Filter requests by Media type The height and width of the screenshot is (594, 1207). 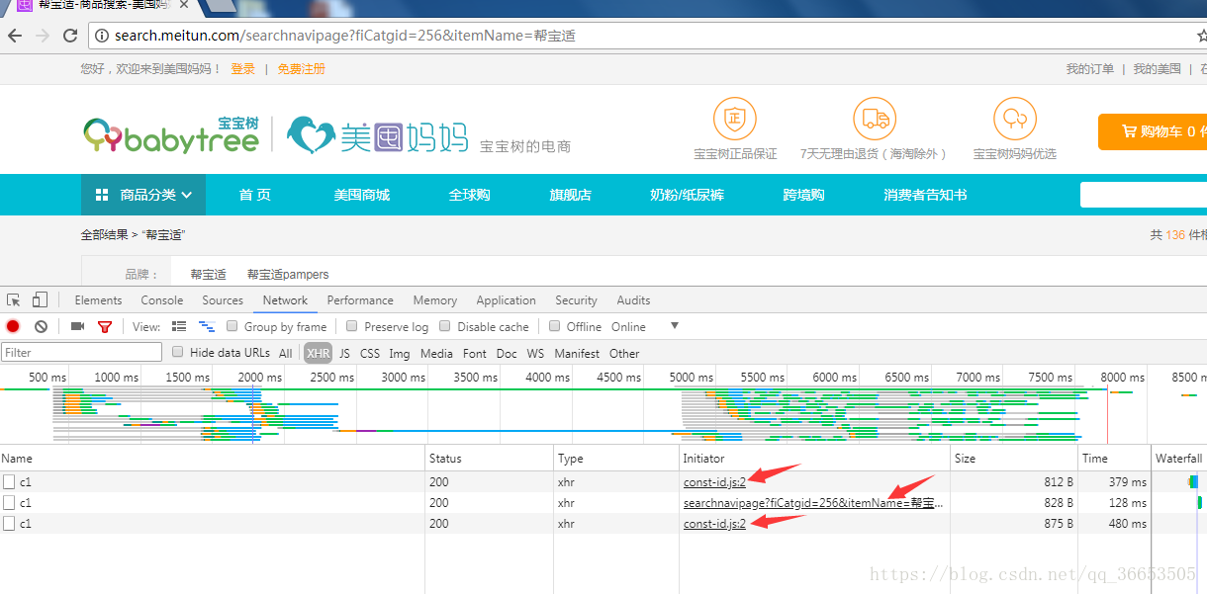pos(436,353)
